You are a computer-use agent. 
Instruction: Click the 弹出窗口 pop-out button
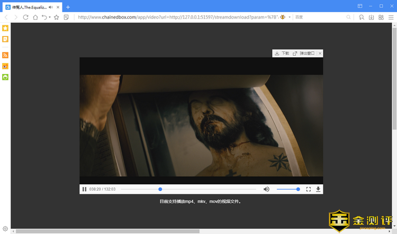coord(304,53)
